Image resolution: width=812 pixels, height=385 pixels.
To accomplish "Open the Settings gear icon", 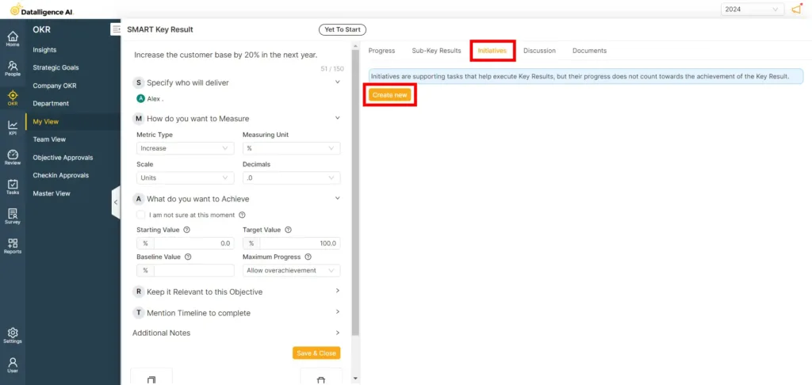I will [x=13, y=335].
